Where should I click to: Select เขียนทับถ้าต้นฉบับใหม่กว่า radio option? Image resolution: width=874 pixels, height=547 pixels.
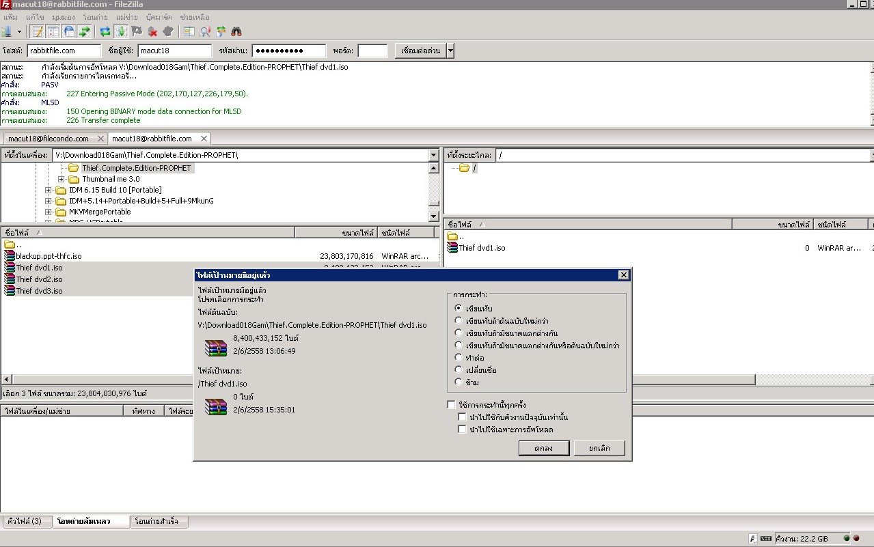tap(459, 320)
